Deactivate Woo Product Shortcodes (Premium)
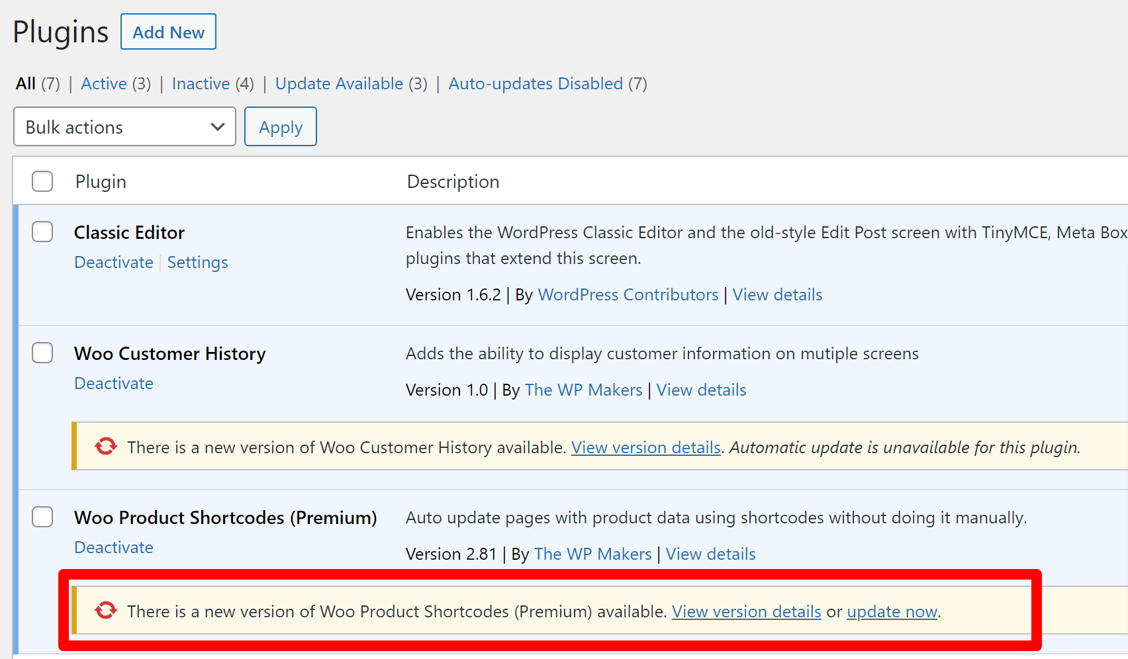The image size is (1128, 659). tap(114, 547)
